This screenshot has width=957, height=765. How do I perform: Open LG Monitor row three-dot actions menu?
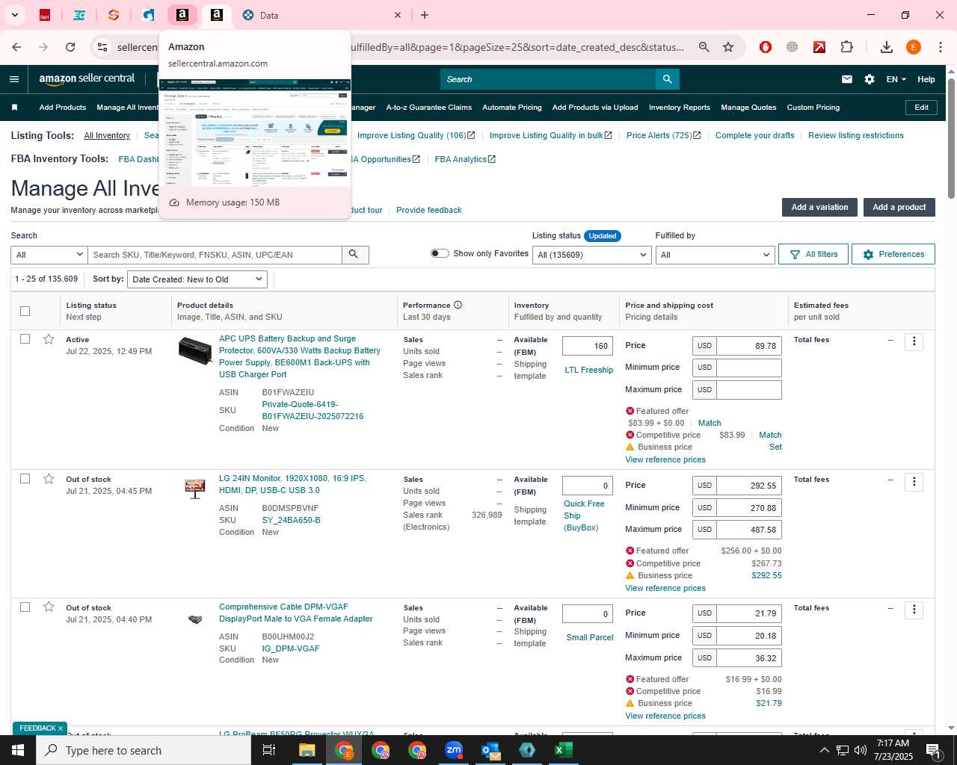[914, 482]
